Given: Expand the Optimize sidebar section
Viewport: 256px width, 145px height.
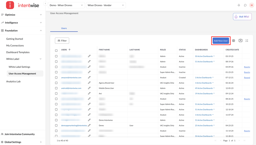Looking at the screenshot, I should [x=21, y=14].
